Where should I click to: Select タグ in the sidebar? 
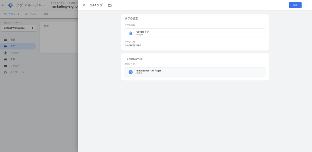18,46
